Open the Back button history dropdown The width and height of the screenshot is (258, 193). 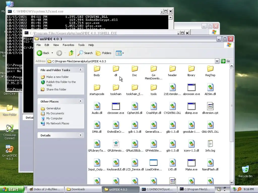coord(52,53)
